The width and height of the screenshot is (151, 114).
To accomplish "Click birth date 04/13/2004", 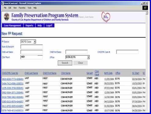I will (x=109, y=102).
